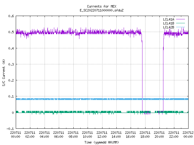Screen dimensions: 194x145
Task: Click the 0 y-axis tick label
Action: [13, 113]
